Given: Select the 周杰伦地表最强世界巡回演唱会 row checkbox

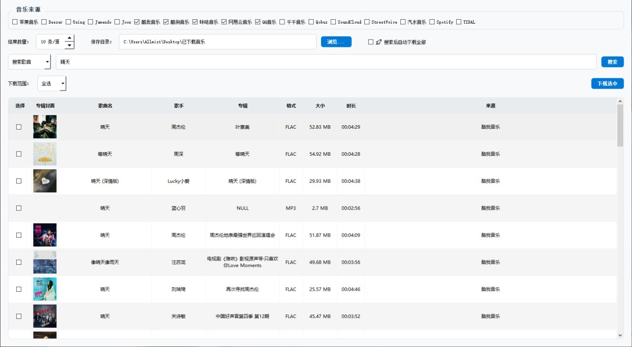Looking at the screenshot, I should coord(19,235).
